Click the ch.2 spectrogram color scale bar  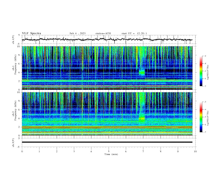pyautogui.click(x=201, y=117)
